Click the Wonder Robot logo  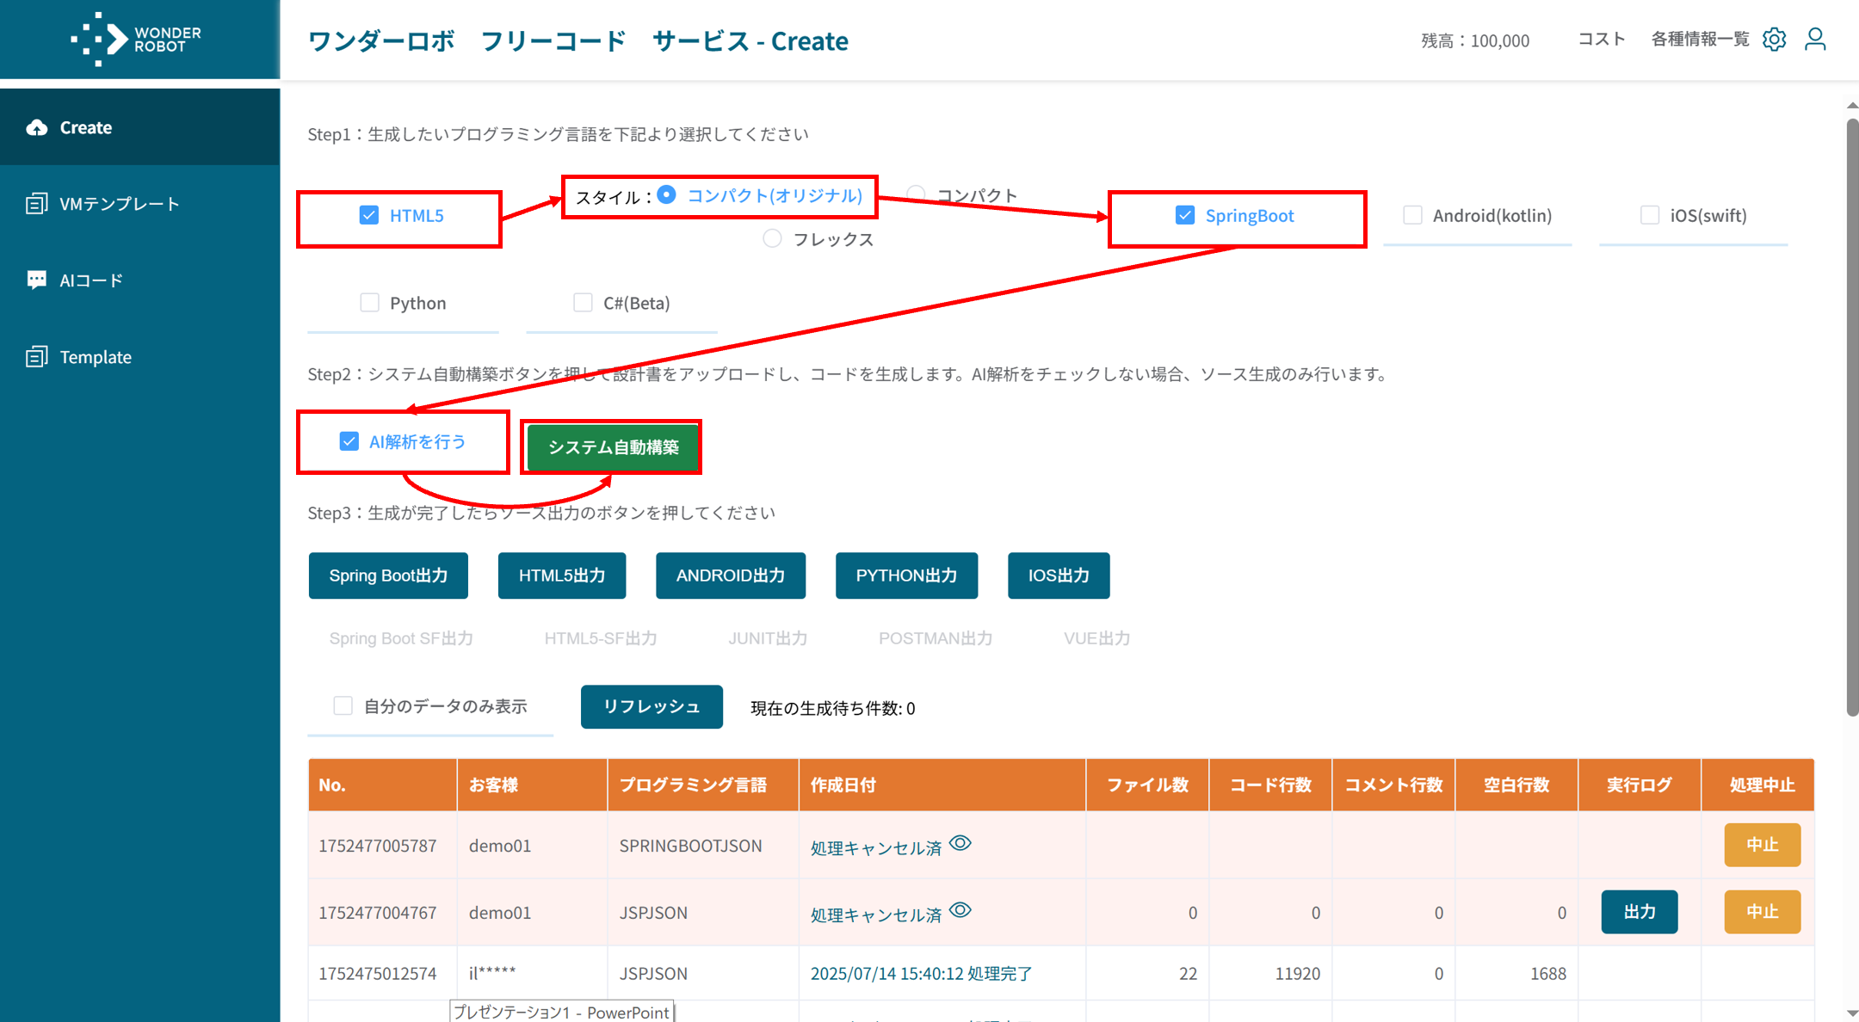coord(136,39)
